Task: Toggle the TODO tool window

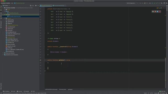Action: pyautogui.click(x=33, y=91)
